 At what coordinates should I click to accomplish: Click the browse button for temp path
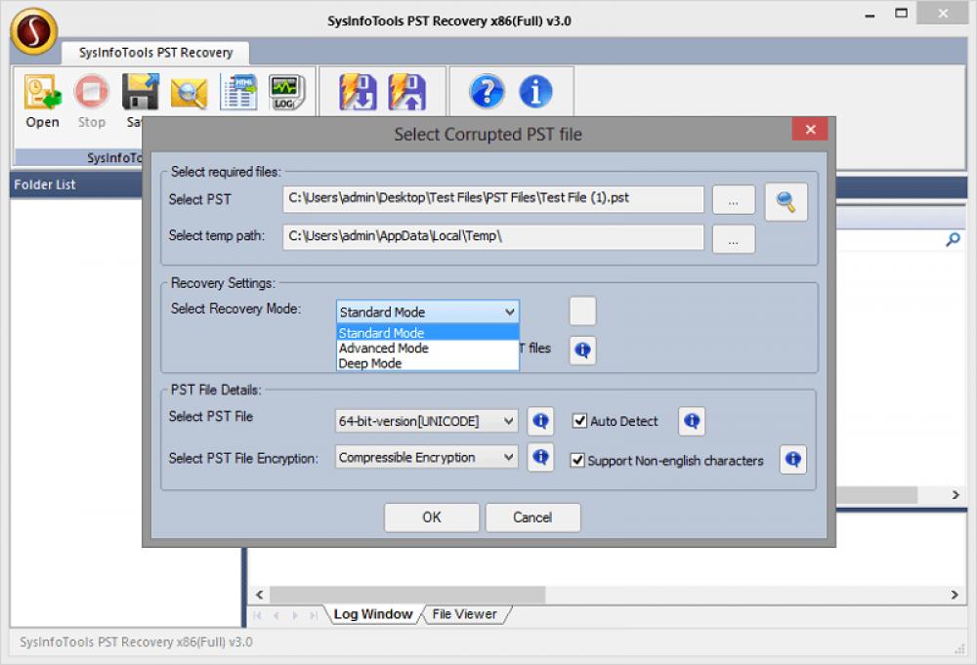tap(733, 238)
